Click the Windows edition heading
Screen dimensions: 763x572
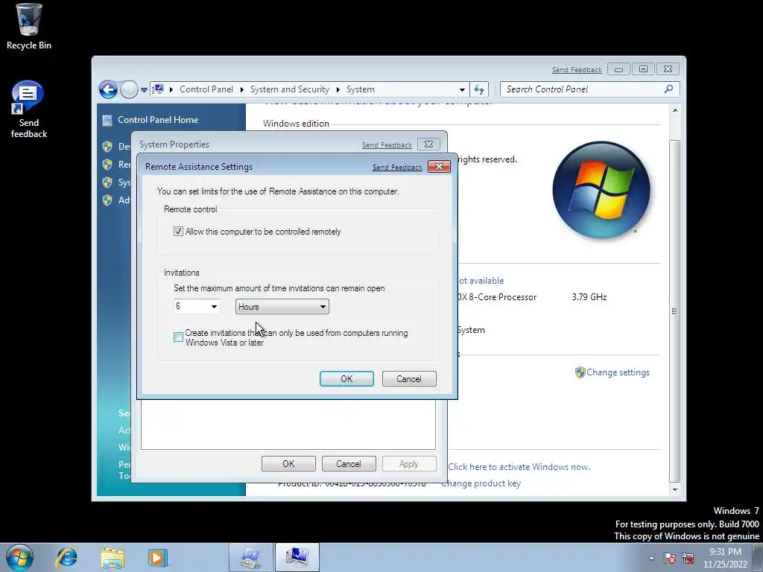(x=296, y=124)
